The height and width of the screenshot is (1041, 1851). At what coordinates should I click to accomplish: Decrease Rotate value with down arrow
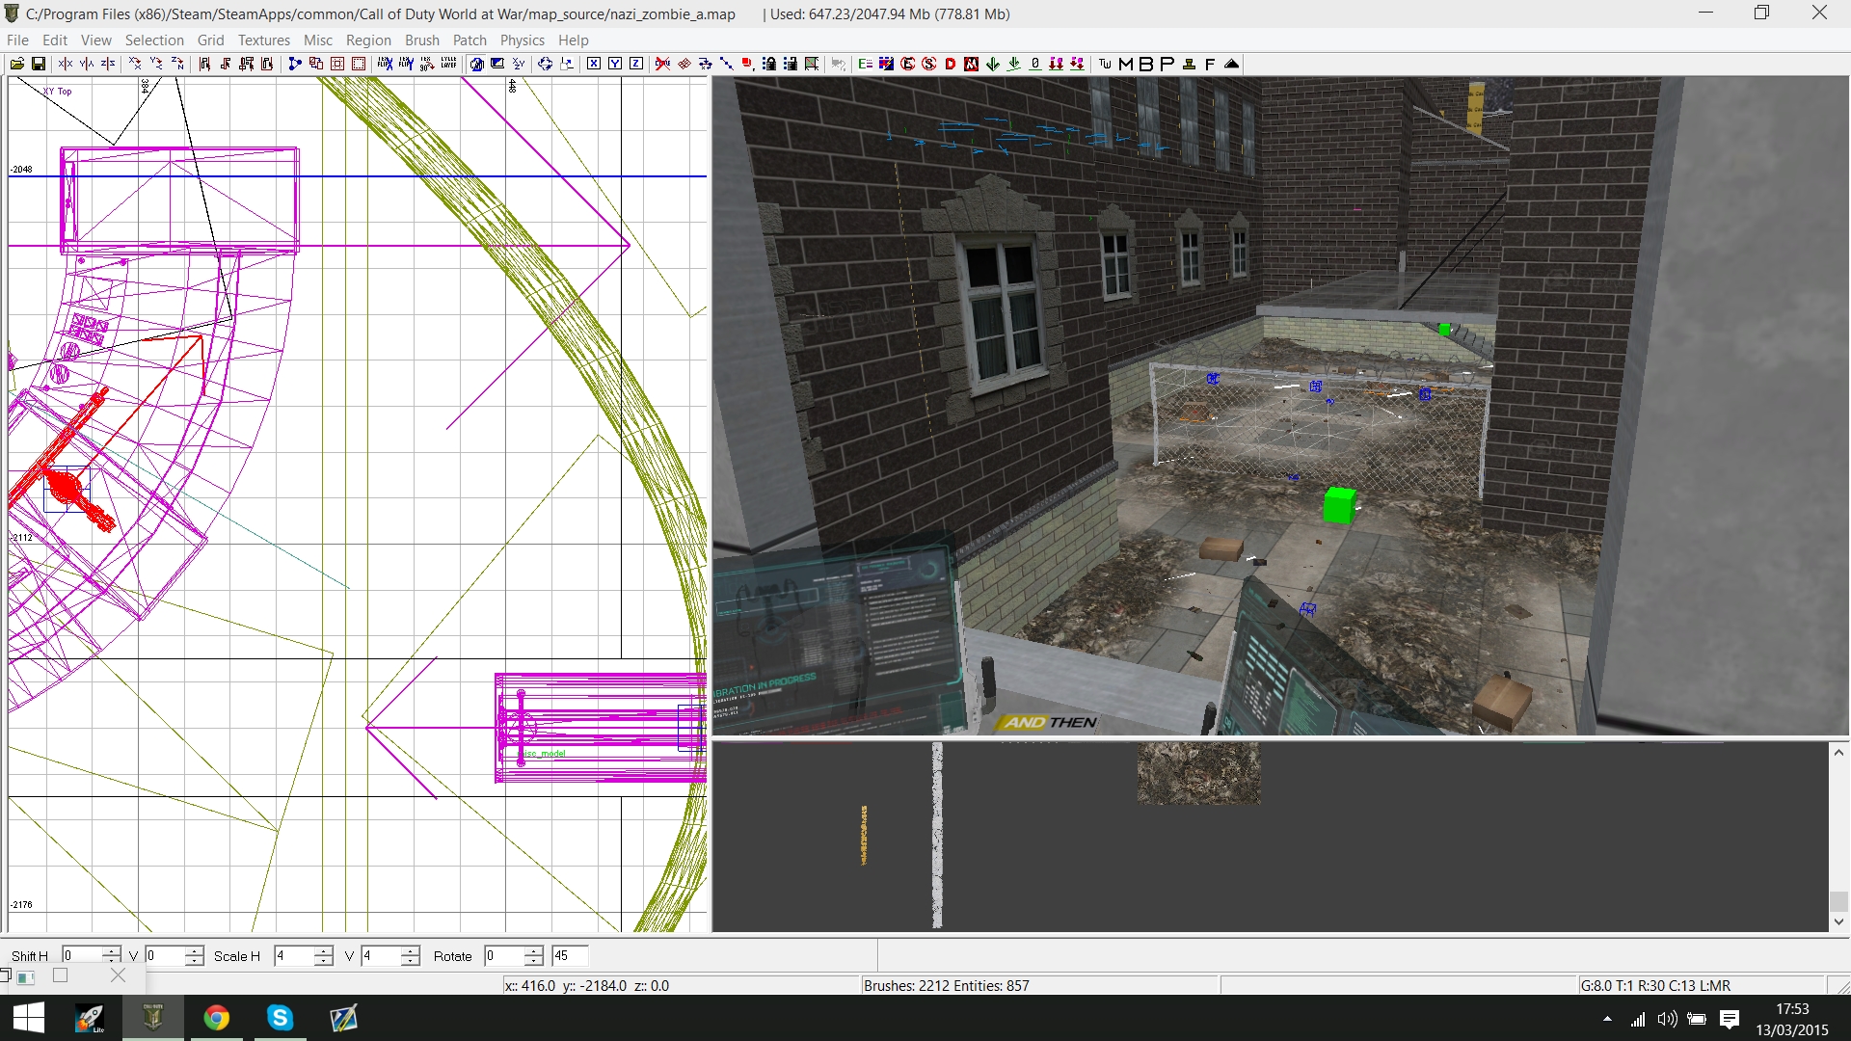tap(534, 961)
